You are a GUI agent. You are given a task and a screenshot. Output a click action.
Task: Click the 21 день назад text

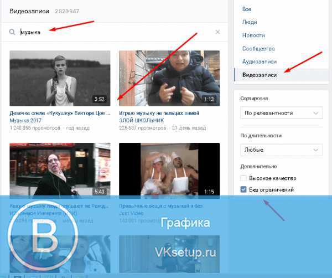point(189,128)
